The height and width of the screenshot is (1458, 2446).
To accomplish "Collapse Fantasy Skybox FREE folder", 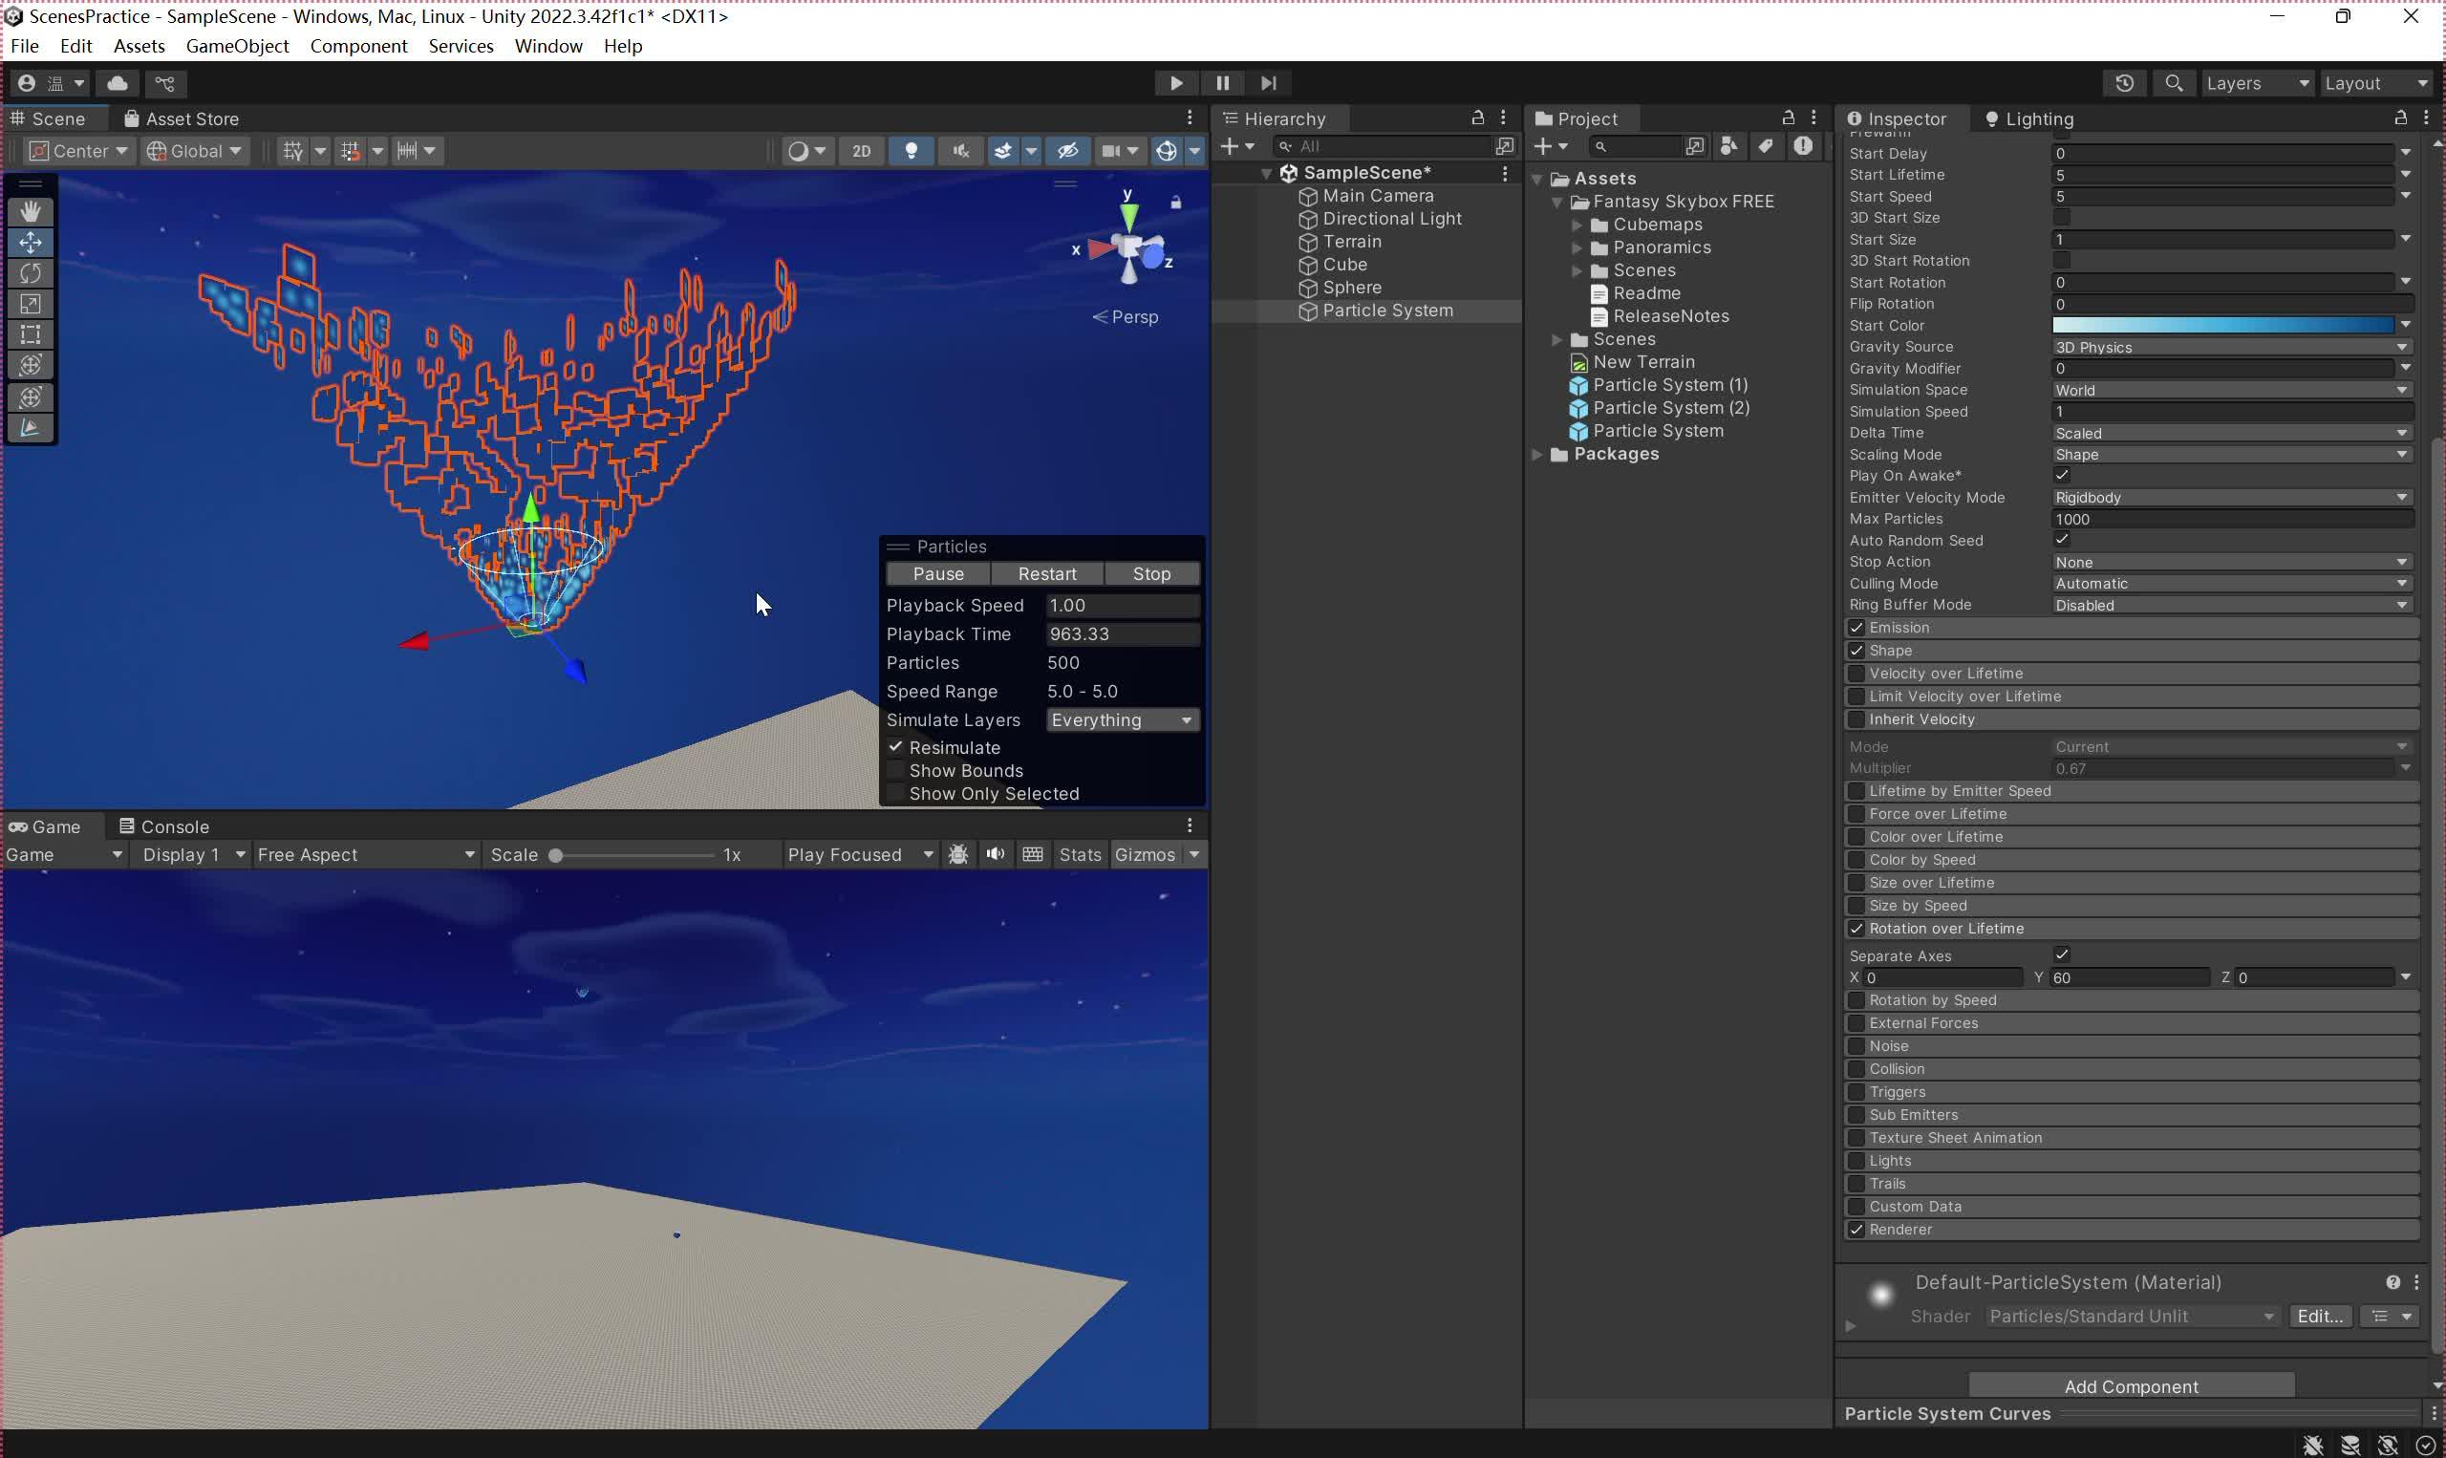I will pyautogui.click(x=1557, y=203).
